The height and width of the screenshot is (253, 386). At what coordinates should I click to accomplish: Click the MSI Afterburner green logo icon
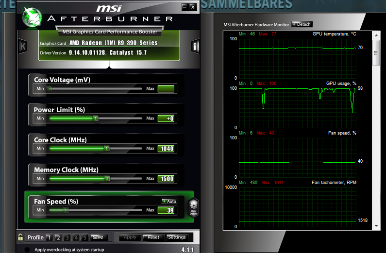tap(32, 17)
